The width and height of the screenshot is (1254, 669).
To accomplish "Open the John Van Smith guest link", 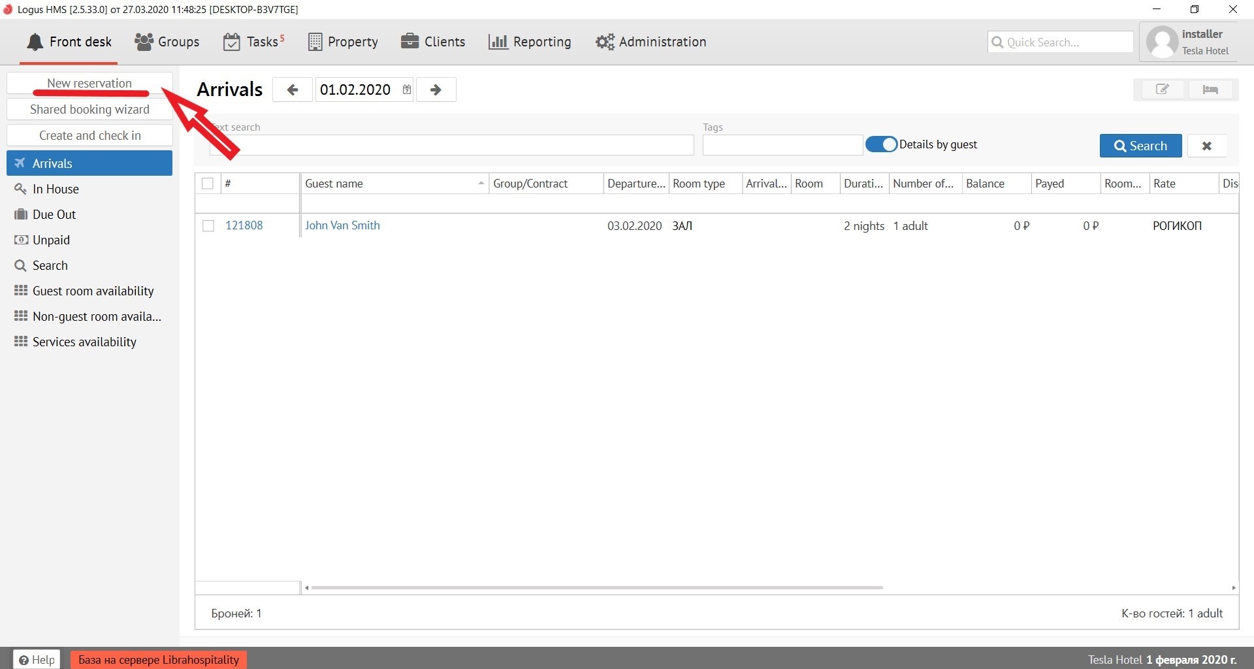I will coord(342,225).
